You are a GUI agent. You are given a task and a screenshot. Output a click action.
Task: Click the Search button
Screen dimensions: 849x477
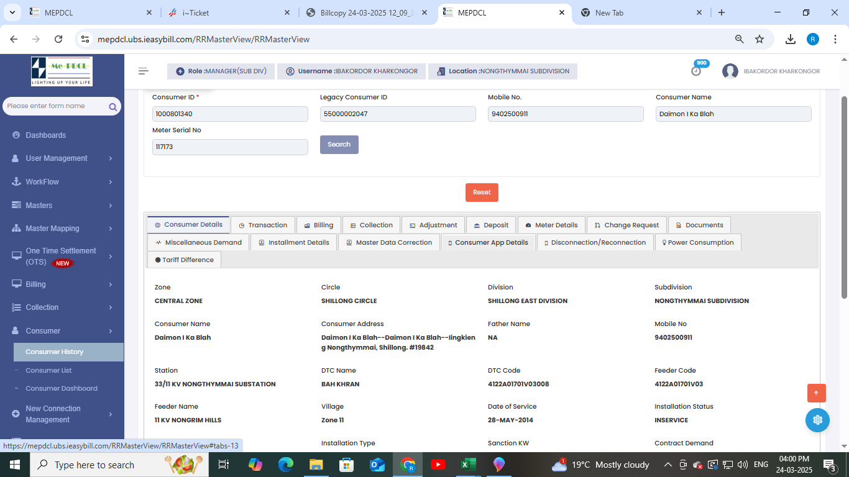339,144
